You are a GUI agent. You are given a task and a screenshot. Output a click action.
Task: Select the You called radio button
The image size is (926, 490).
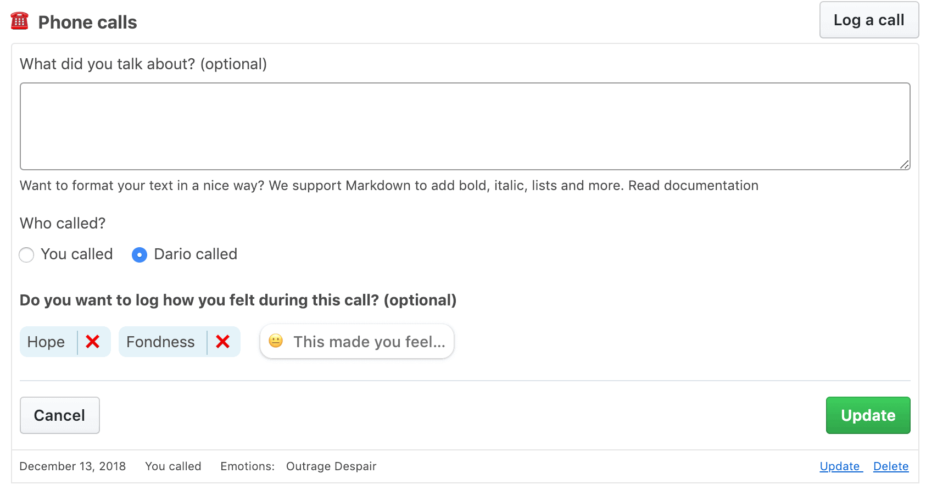26,255
